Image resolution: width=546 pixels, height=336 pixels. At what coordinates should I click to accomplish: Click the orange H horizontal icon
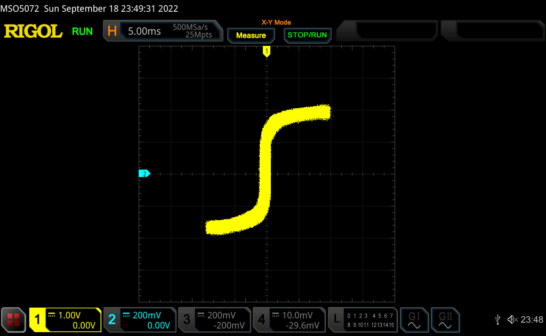[112, 31]
